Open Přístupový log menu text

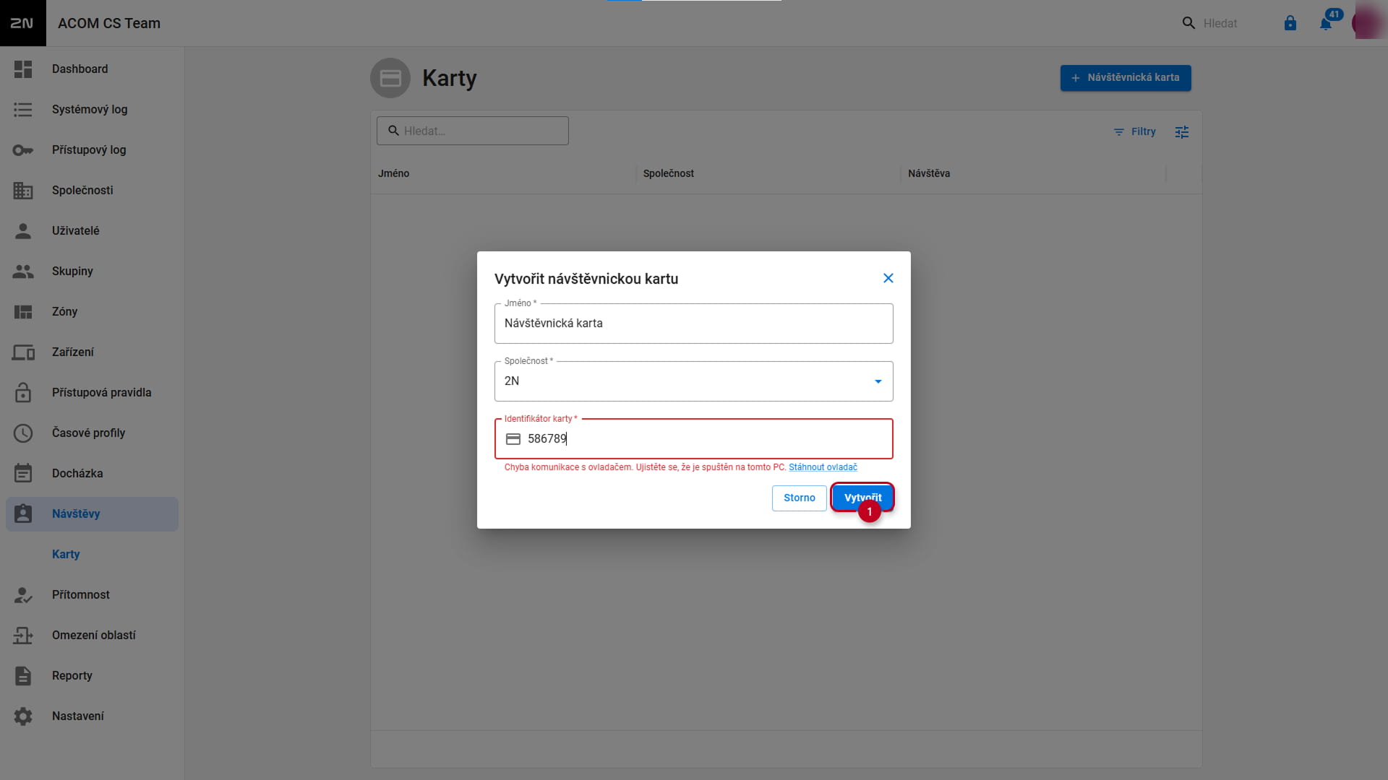click(x=89, y=150)
